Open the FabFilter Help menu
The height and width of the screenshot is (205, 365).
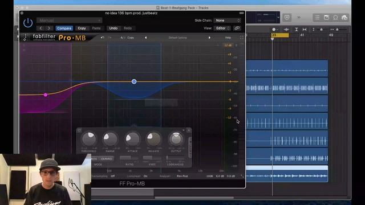pyautogui.click(x=228, y=38)
